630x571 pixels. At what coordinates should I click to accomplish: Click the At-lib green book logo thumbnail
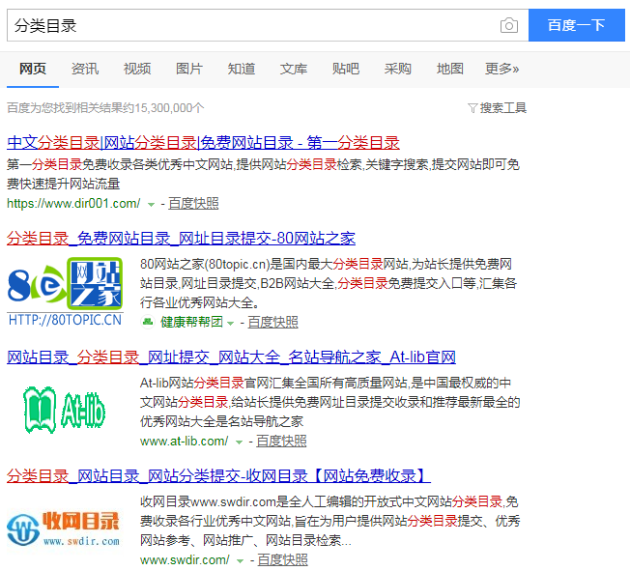click(x=65, y=411)
